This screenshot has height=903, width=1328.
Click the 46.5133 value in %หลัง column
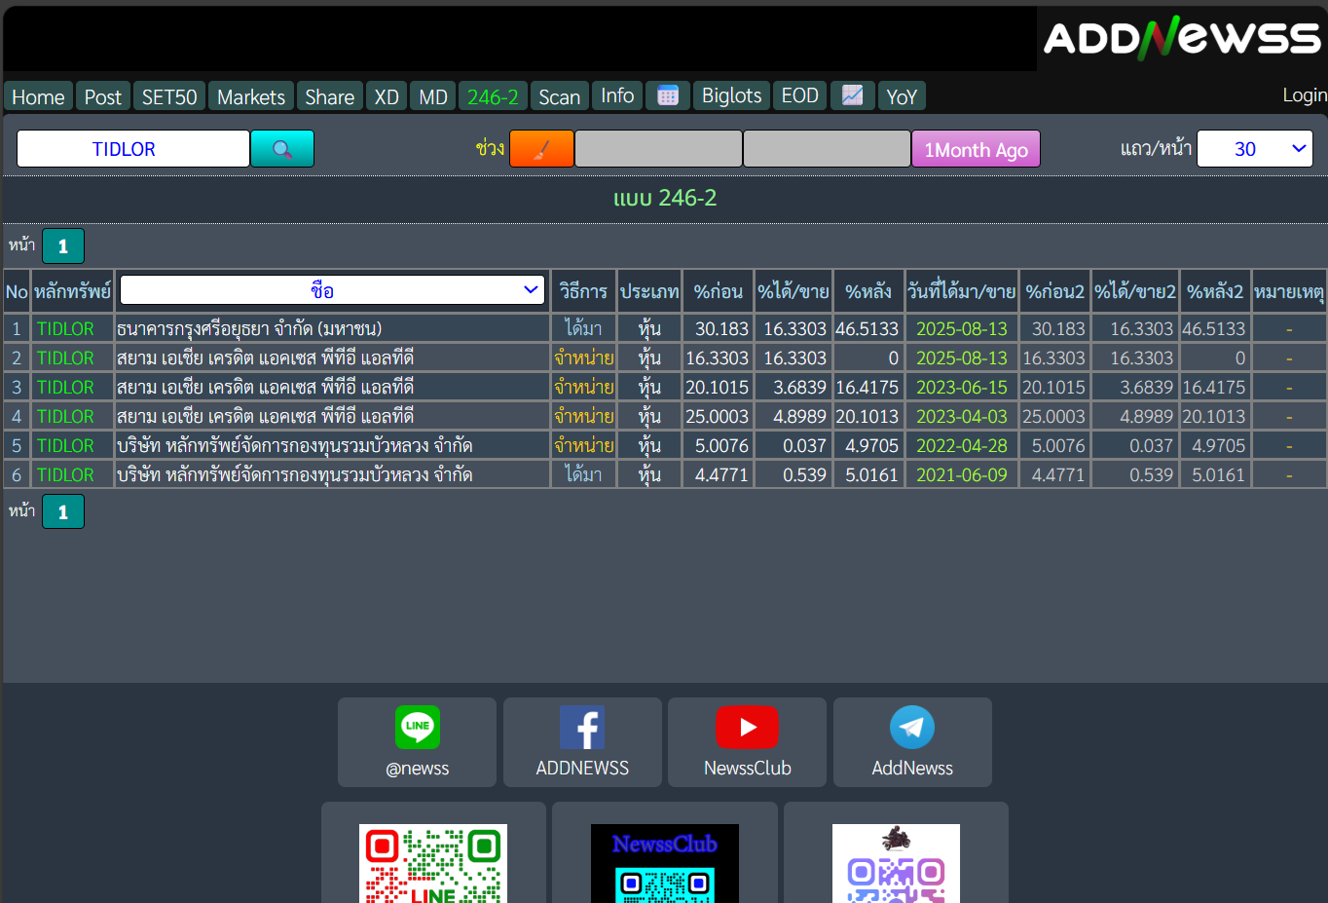click(867, 328)
